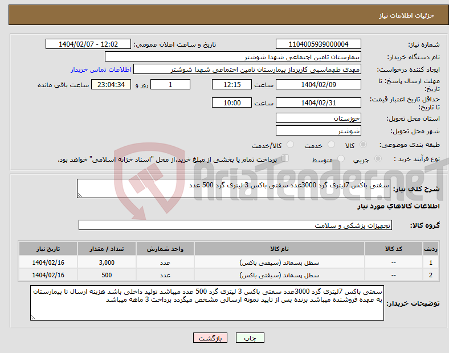The height and width of the screenshot is (353, 449).
Task: Click the remaining days field showing 1
Action: [170, 84]
